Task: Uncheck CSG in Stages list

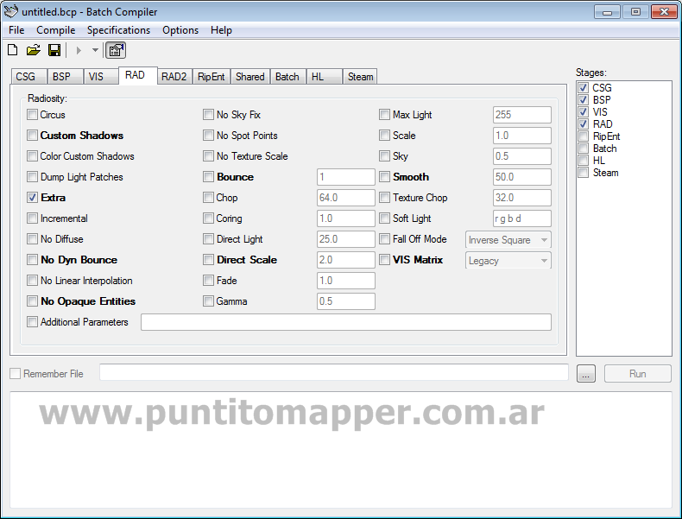Action: 584,88
